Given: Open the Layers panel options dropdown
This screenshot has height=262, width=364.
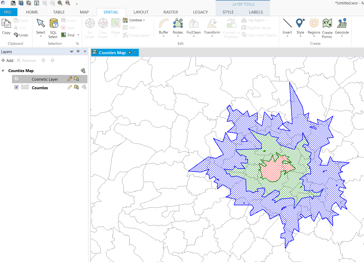Looking at the screenshot, I should (72, 52).
